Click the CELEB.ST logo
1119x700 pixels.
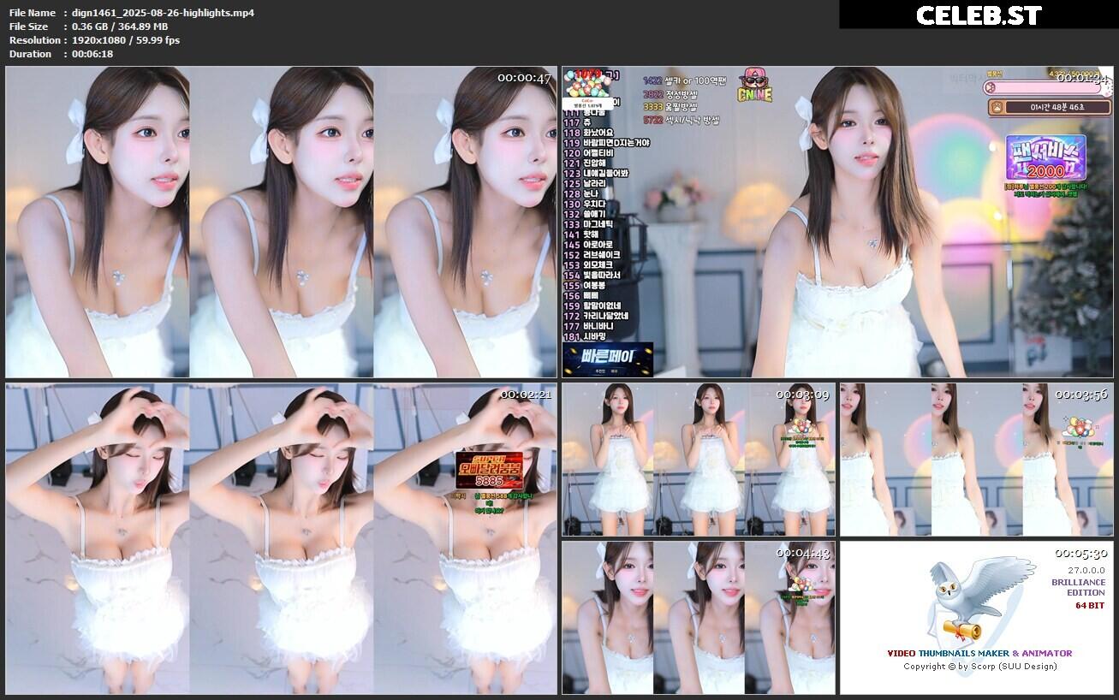979,15
